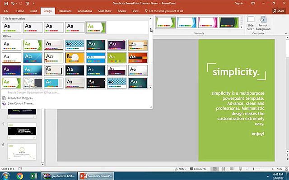
Task: Click the 51% zoom level
Action: point(280,169)
